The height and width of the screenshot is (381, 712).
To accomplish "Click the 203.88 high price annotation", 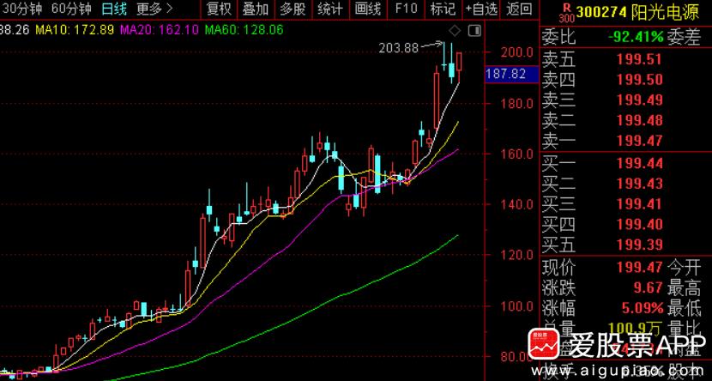I will tap(398, 48).
